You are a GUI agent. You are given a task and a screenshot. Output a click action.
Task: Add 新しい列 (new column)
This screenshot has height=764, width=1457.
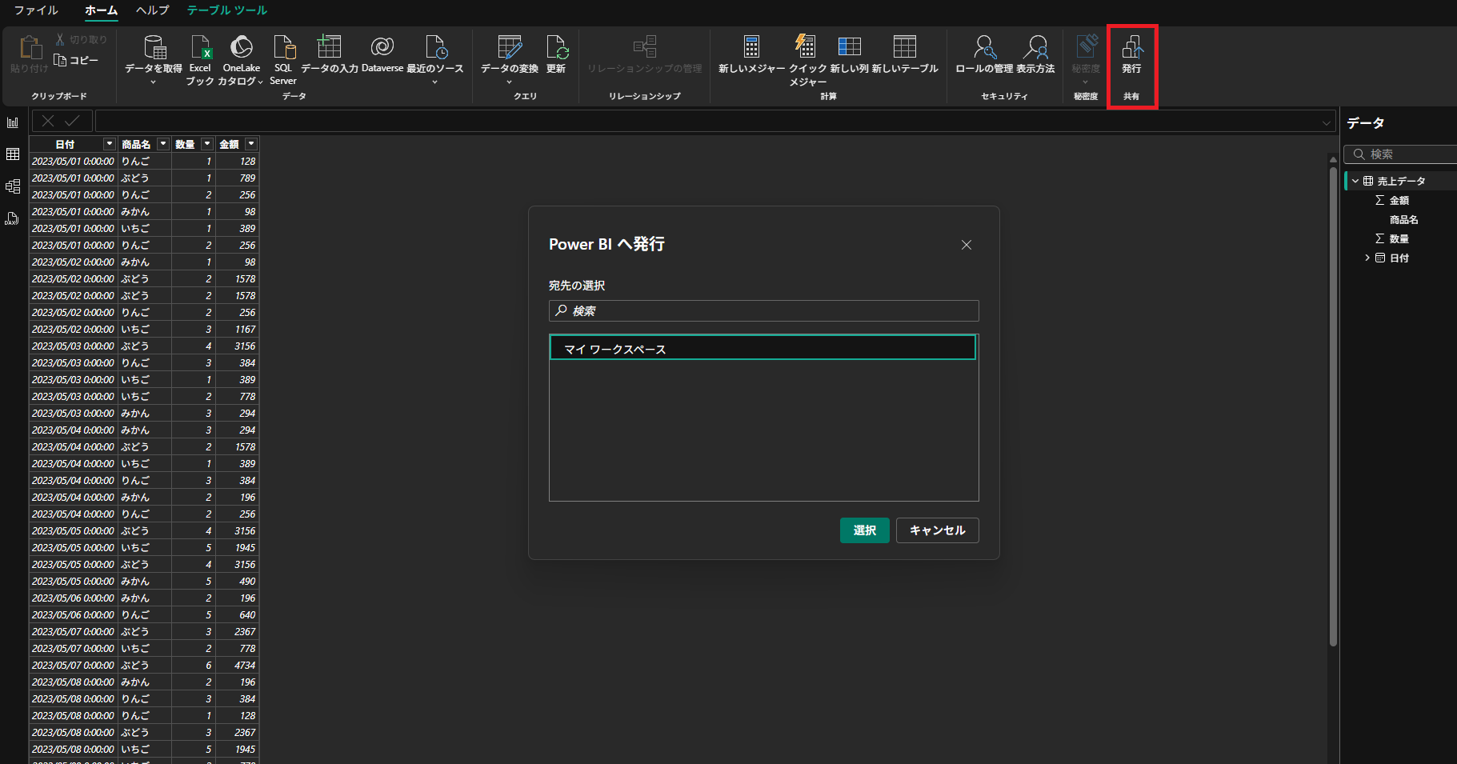coord(849,54)
